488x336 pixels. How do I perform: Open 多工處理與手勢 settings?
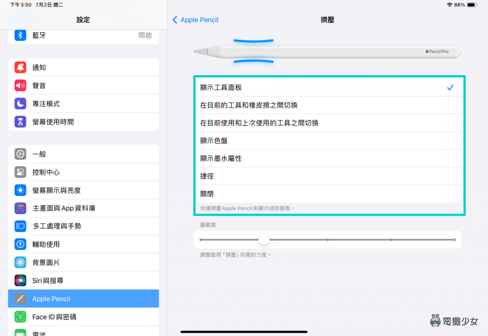[x=83, y=226]
